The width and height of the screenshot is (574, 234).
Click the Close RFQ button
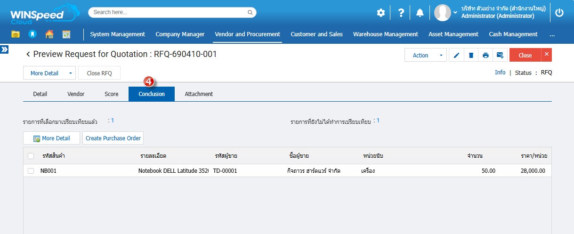99,73
